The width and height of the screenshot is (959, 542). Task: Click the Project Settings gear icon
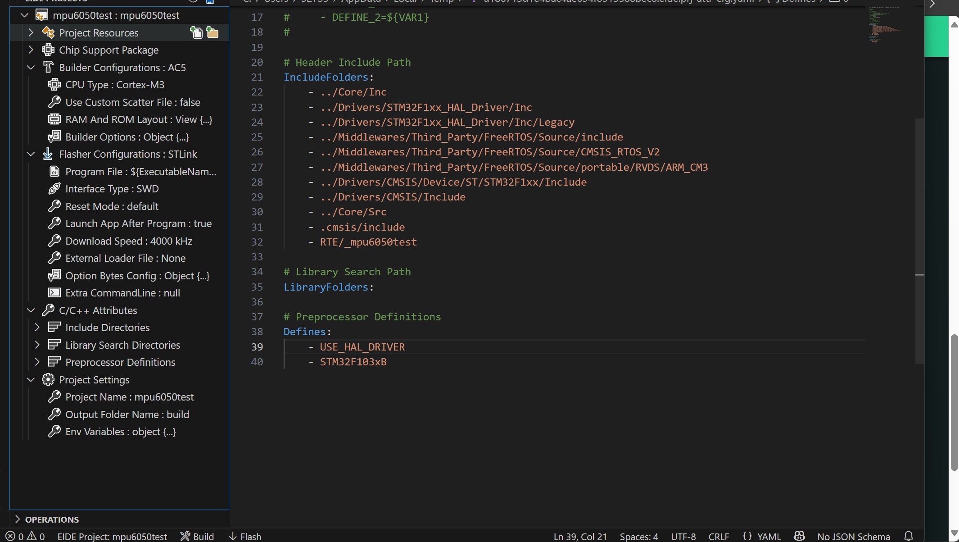pyautogui.click(x=48, y=379)
